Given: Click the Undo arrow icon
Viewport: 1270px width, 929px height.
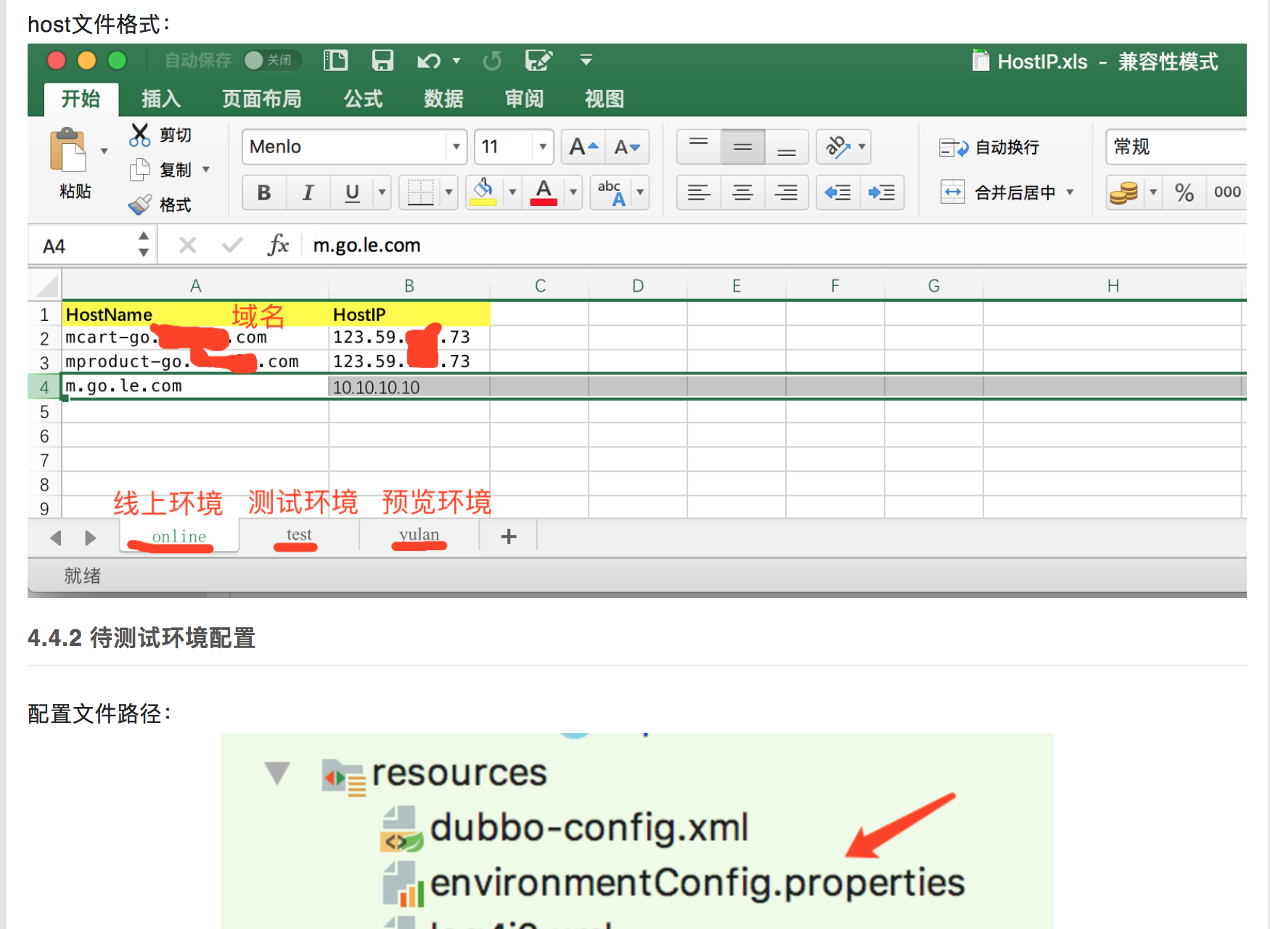Looking at the screenshot, I should coord(429,61).
